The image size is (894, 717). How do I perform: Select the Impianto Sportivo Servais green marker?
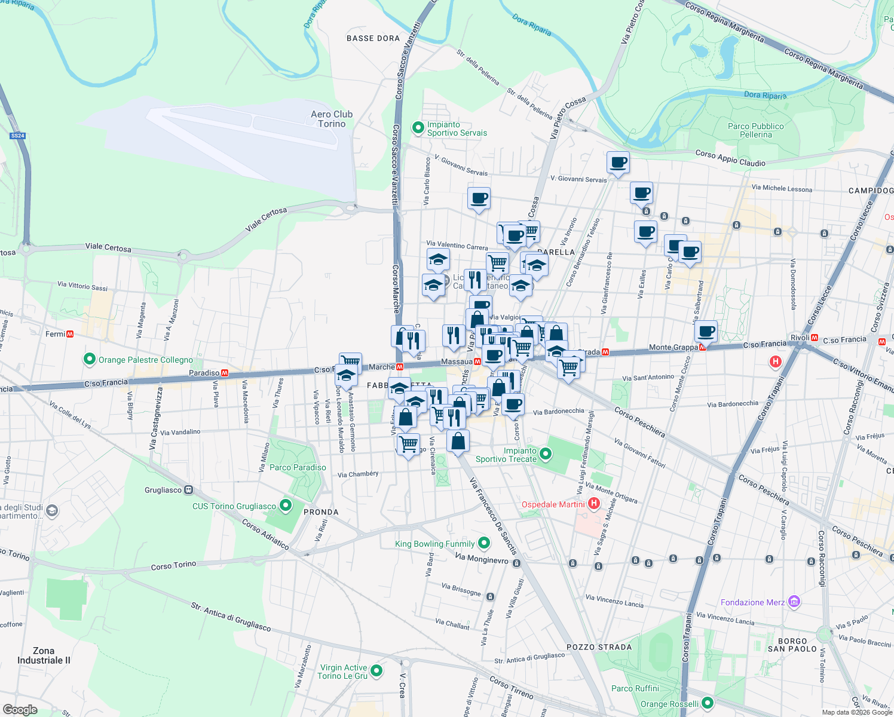click(x=418, y=128)
